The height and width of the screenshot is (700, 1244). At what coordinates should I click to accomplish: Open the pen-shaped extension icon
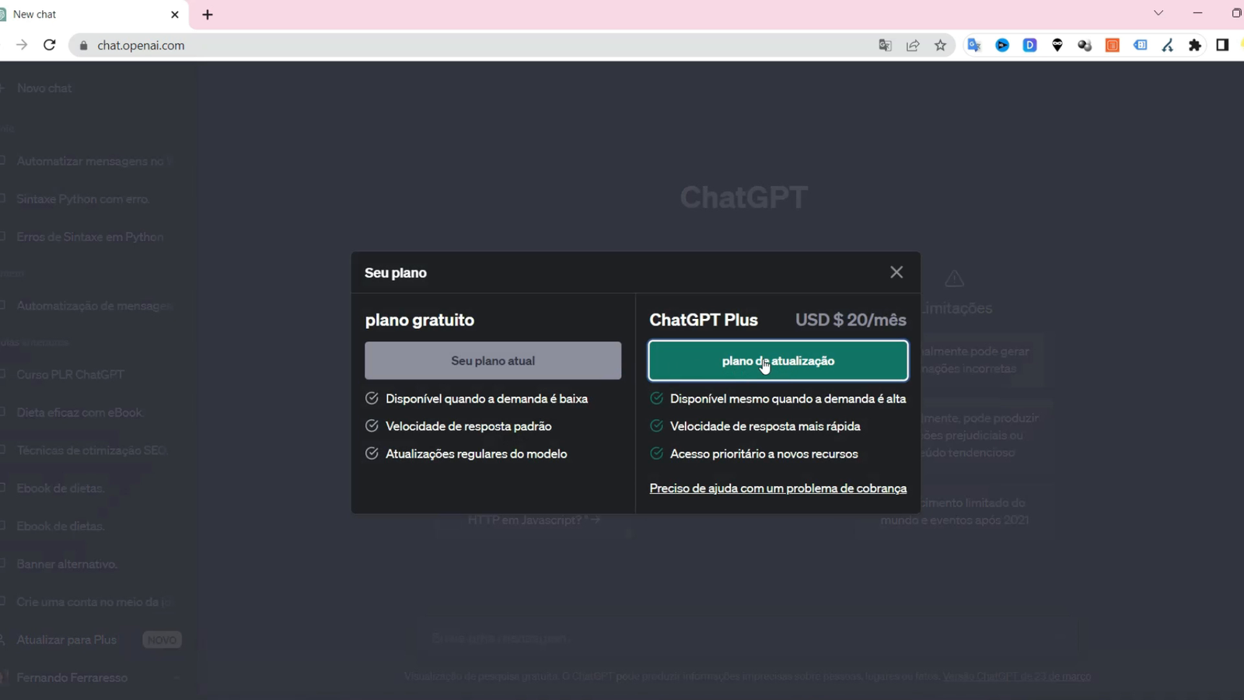tap(1168, 45)
